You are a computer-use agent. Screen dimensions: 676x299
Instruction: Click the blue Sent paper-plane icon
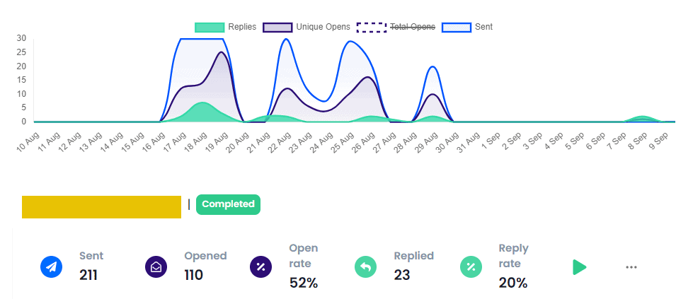point(51,266)
